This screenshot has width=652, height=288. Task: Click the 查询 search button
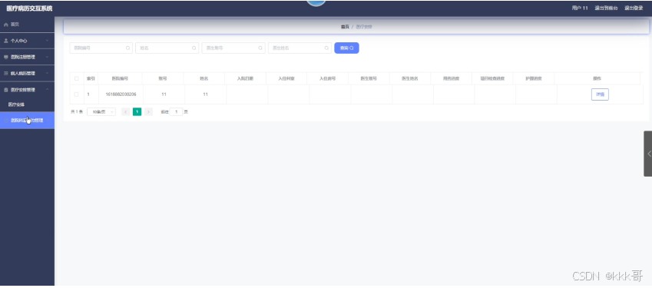coord(346,48)
